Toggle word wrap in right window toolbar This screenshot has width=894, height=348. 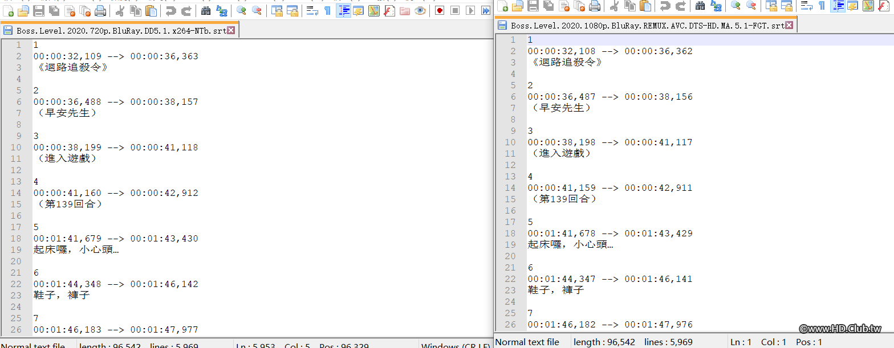pyautogui.click(x=806, y=6)
